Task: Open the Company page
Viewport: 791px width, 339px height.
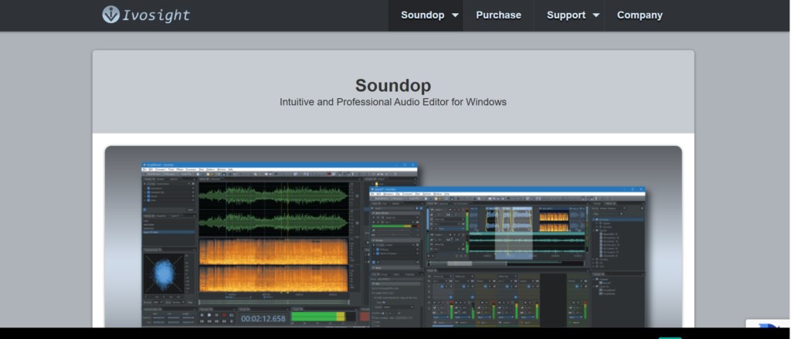Action: click(640, 15)
